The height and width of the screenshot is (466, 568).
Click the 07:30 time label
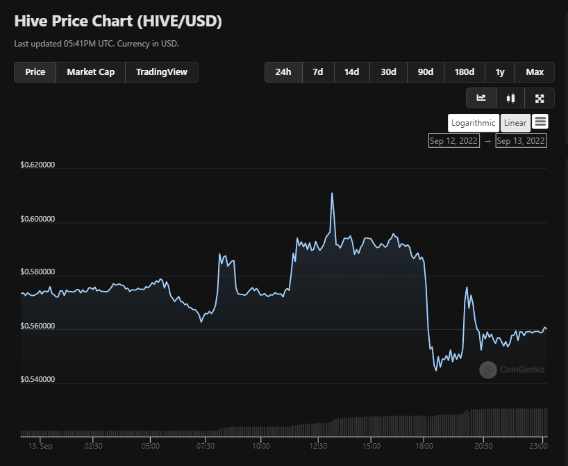tap(206, 446)
